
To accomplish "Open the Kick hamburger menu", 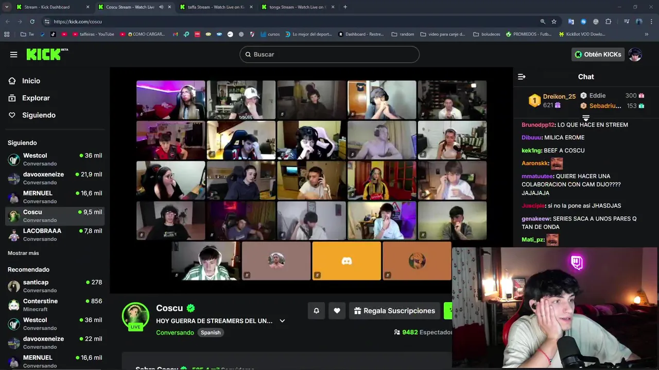I will [x=14, y=54].
